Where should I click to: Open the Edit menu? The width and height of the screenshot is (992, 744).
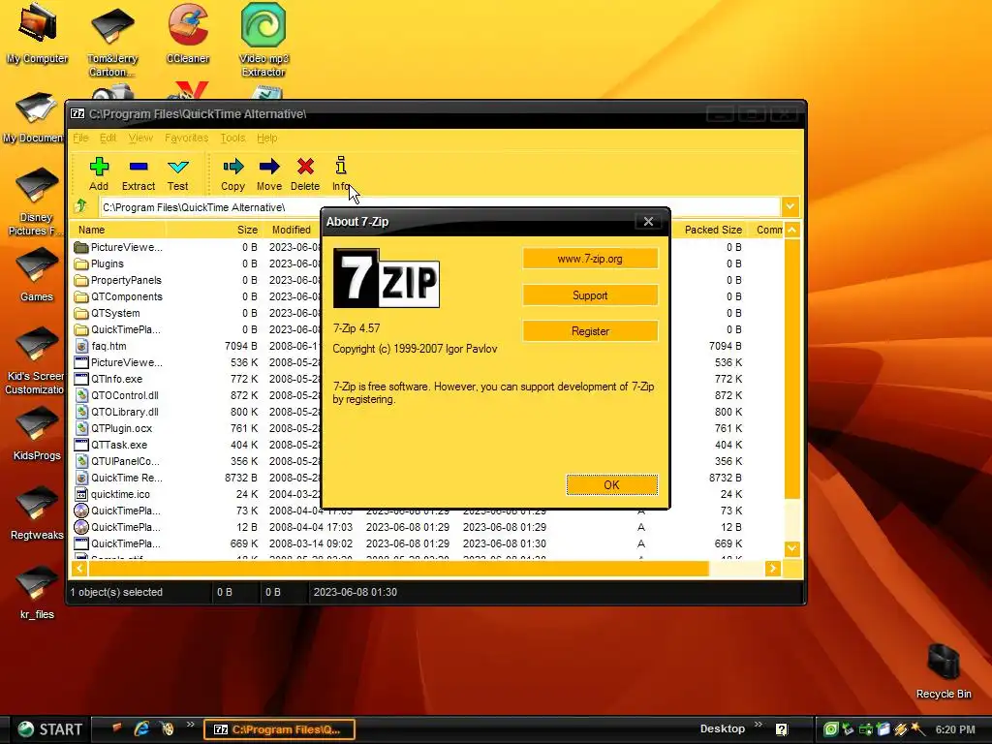tap(108, 138)
